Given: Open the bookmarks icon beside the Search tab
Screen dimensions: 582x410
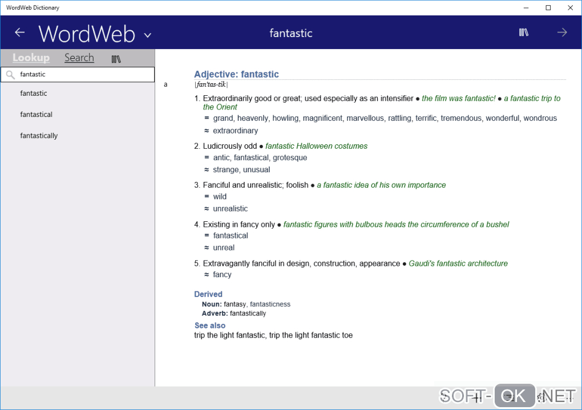Looking at the screenshot, I should click(116, 59).
